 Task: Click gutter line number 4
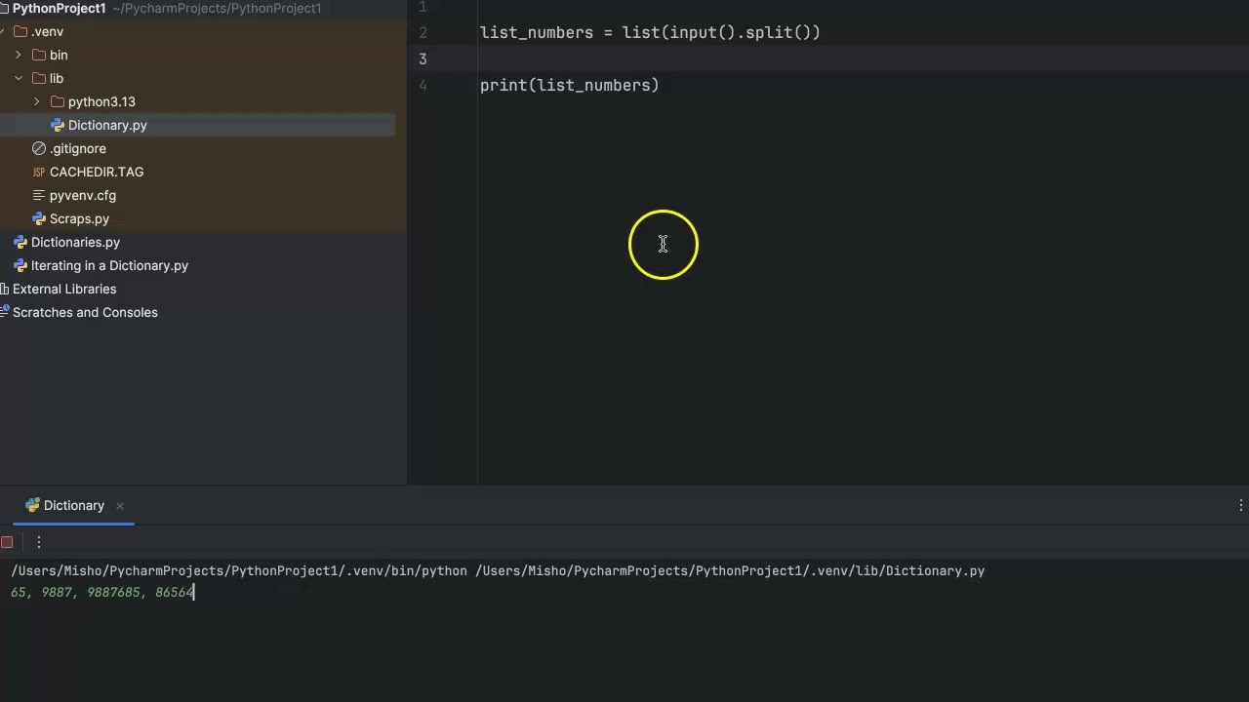click(423, 85)
